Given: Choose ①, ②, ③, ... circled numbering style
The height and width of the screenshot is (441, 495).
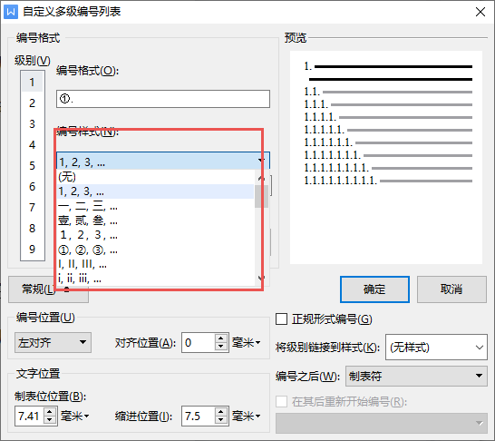Looking at the screenshot, I should tap(156, 250).
